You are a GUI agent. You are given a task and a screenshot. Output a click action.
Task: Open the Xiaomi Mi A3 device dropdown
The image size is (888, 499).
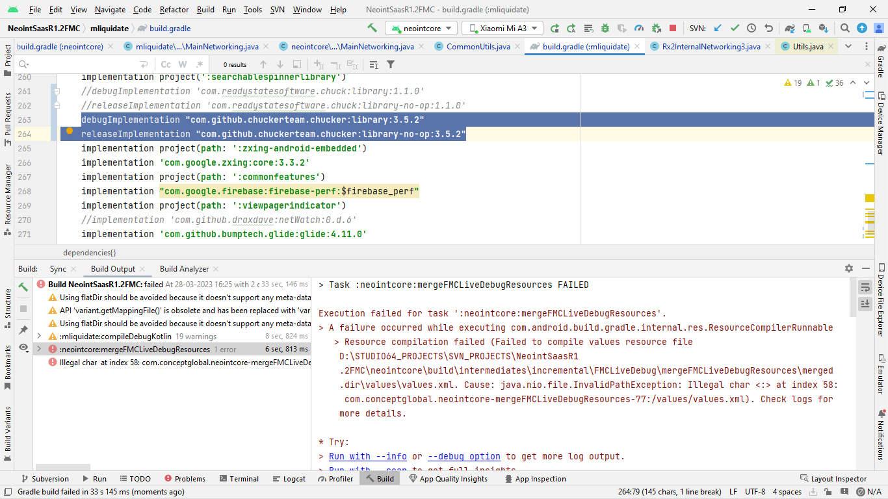502,28
